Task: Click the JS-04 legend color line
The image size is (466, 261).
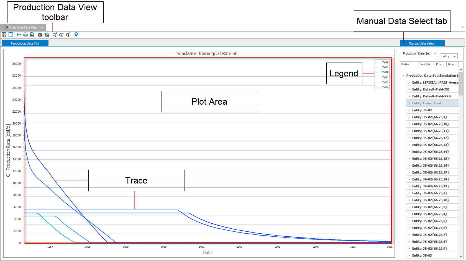Action: [378, 72]
